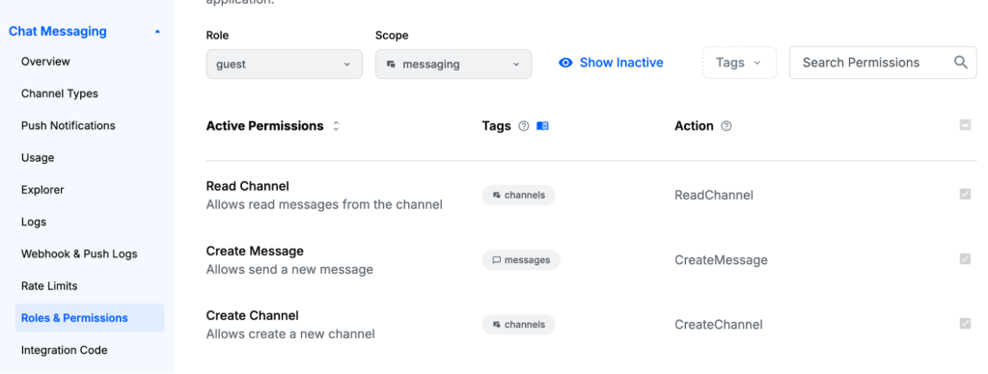The width and height of the screenshot is (988, 374).
Task: Click the search magnifier icon
Action: [x=960, y=63]
